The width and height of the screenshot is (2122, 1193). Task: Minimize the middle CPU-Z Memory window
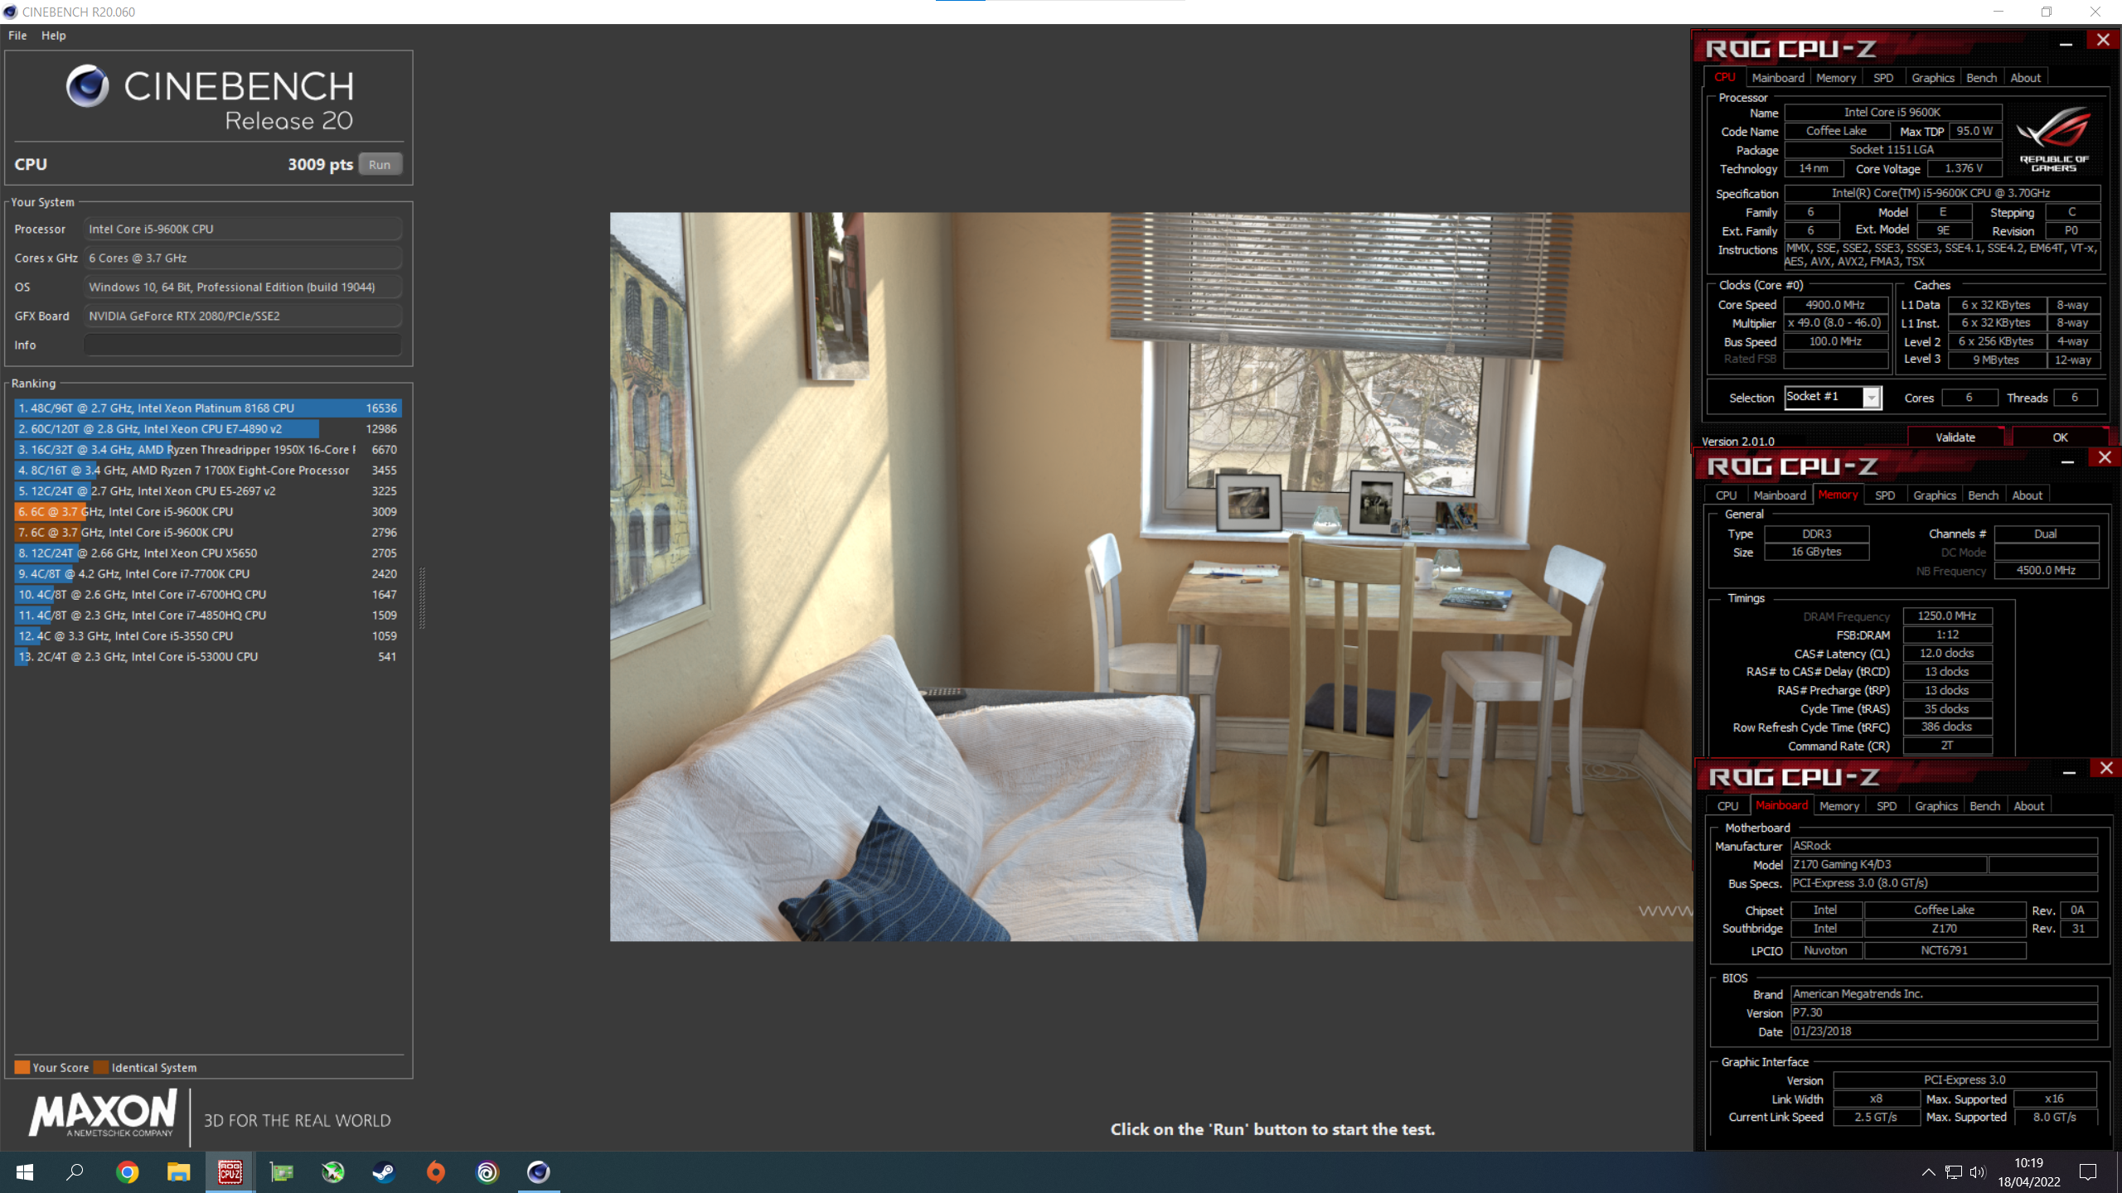tap(2067, 461)
